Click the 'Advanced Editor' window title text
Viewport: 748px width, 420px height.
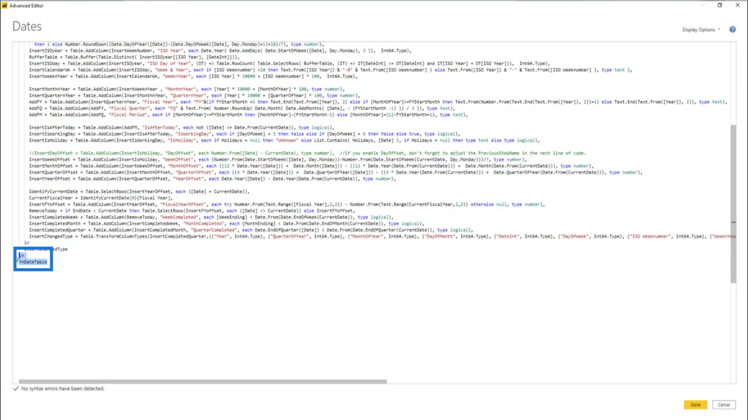point(27,6)
